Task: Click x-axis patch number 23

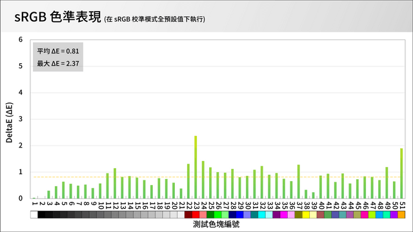Action: tap(196, 205)
